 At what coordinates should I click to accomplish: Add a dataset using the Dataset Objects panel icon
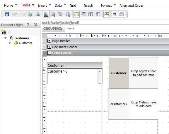pyautogui.click(x=3, y=32)
